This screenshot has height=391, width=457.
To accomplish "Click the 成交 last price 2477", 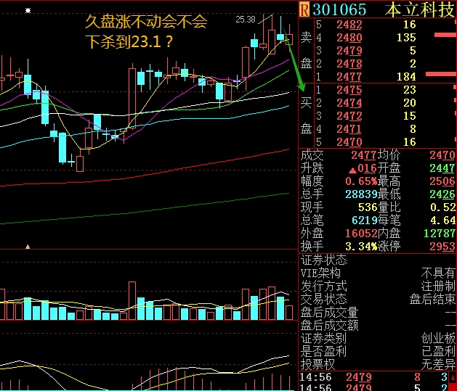I will [x=364, y=155].
